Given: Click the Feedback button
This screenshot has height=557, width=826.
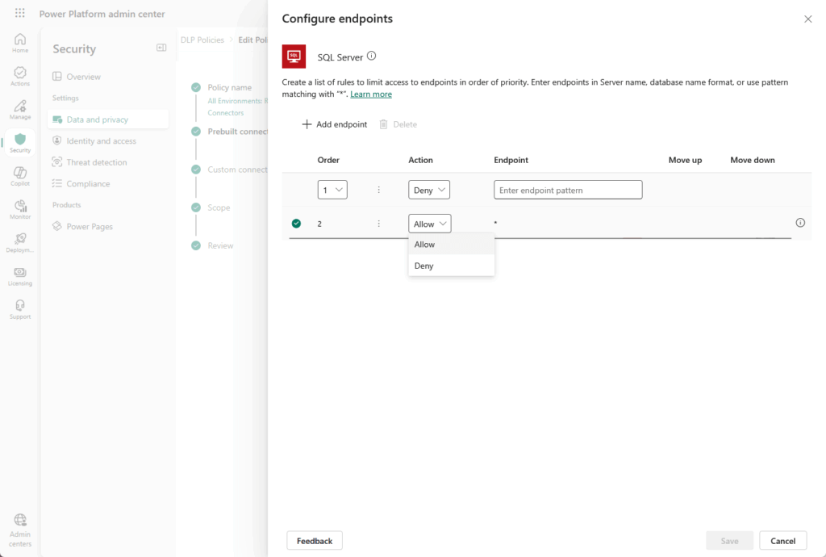Looking at the screenshot, I should [x=315, y=541].
